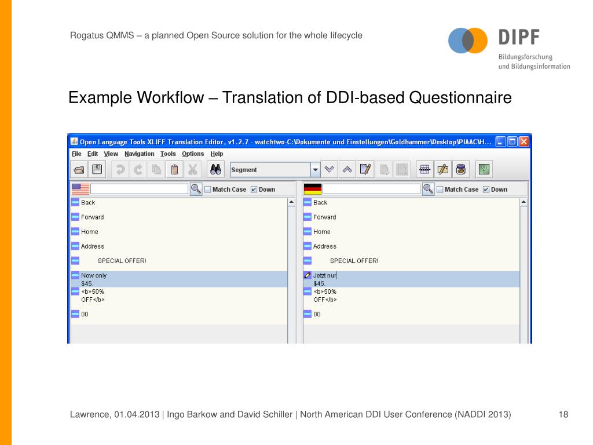Click the Save floppy disk icon

[97, 170]
